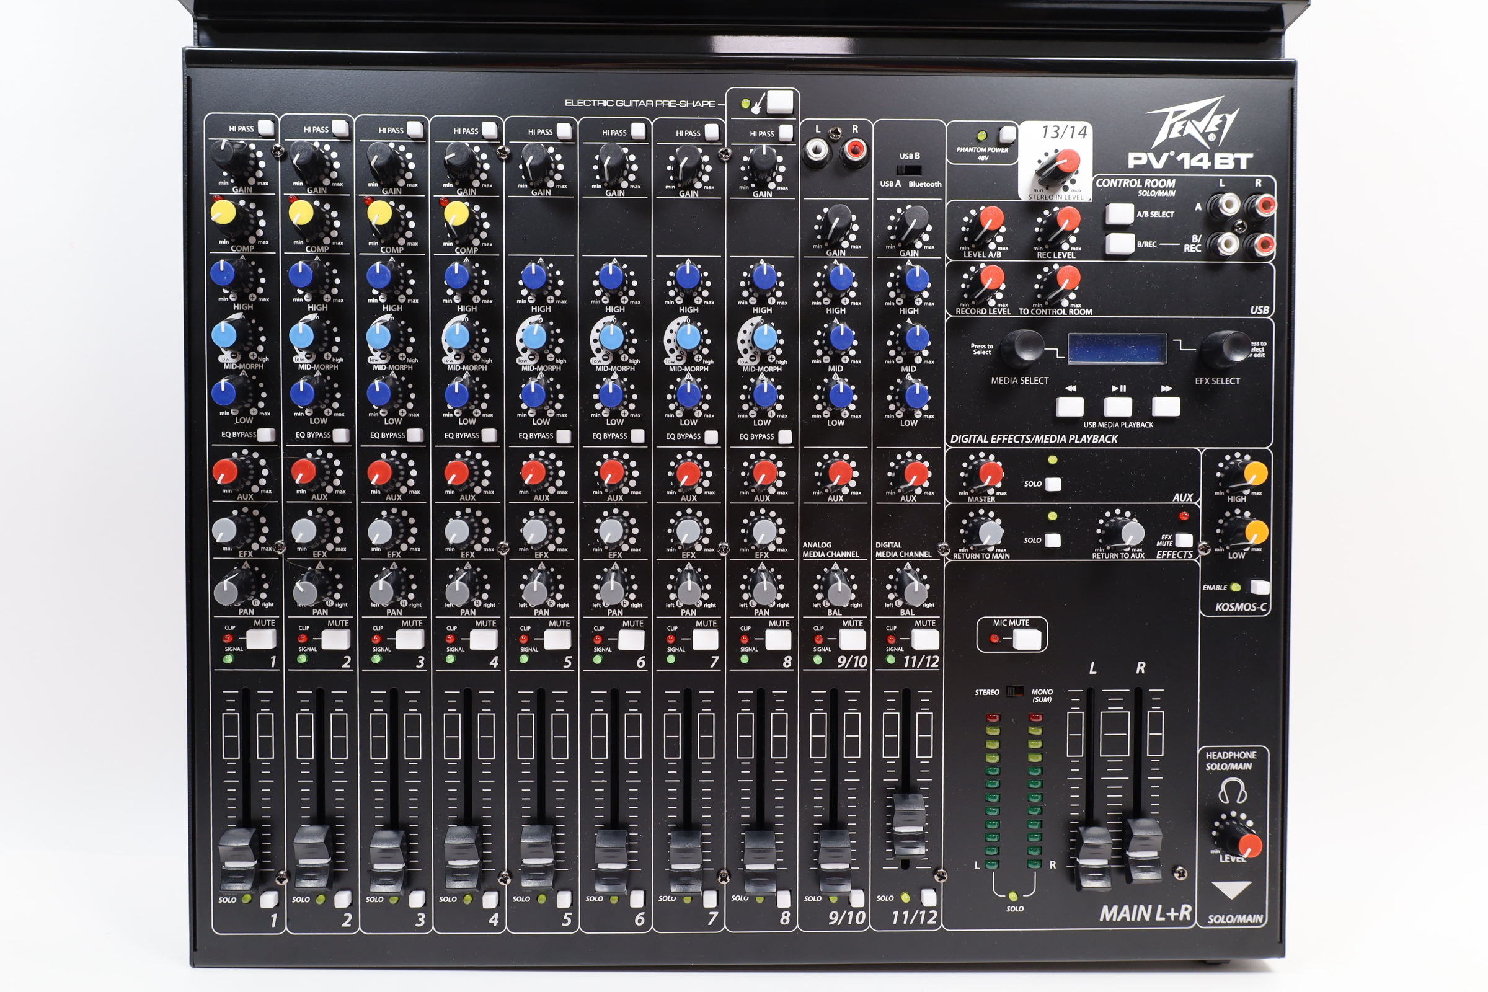1488x992 pixels.
Task: Switch the Stereo/Mono (Sum) selector
Action: [1015, 691]
